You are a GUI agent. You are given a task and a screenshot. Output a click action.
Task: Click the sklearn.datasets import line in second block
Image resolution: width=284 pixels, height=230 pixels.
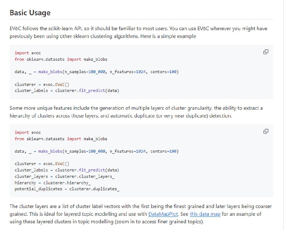[61, 139]
